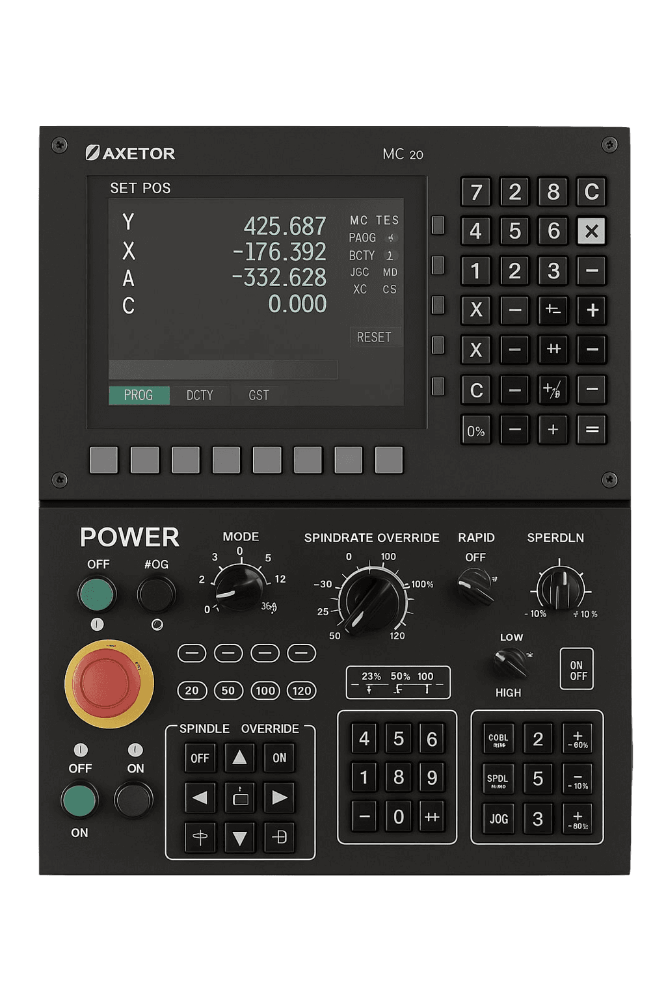Click the SPERDLN percent dial
This screenshot has height=999, width=666.
(560, 587)
